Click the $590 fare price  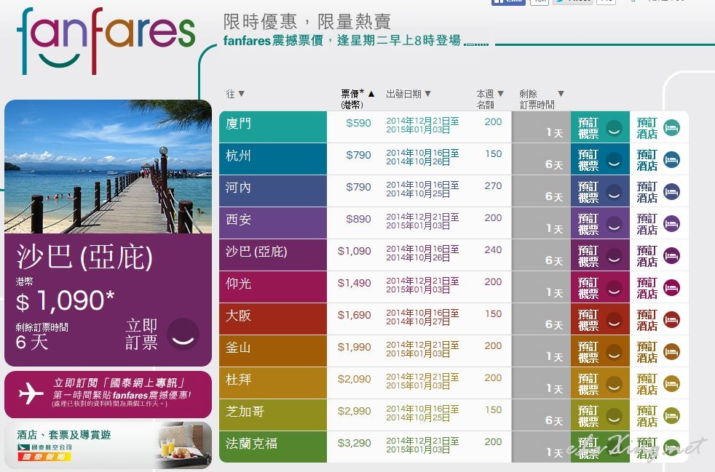click(x=358, y=123)
